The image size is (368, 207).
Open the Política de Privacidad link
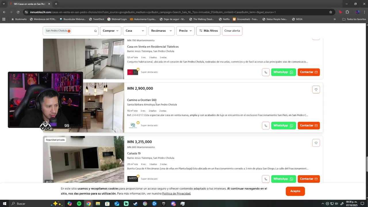177,194
